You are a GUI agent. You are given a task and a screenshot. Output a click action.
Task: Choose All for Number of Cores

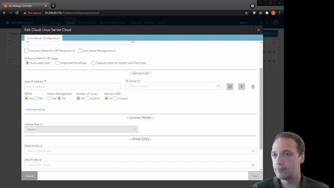78,98
